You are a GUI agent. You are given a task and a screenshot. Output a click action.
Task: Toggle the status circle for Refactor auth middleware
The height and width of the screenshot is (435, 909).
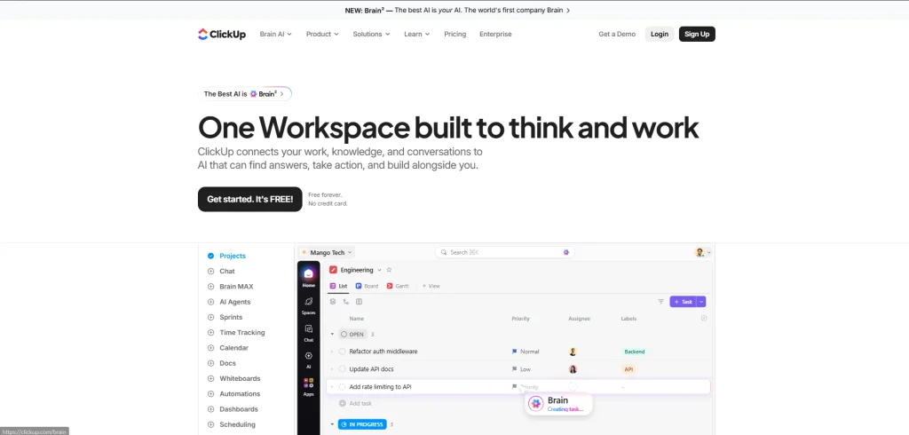coord(342,352)
